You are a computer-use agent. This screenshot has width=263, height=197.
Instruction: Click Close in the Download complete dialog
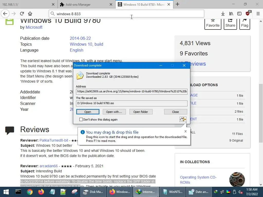pos(175,112)
